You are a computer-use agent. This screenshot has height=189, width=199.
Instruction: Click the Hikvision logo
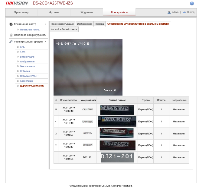[17, 3]
